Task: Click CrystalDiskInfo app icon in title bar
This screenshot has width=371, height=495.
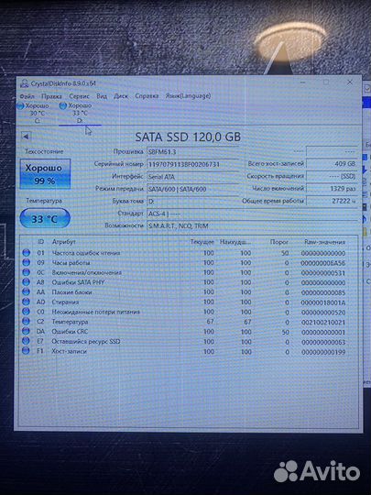Action: (x=24, y=84)
